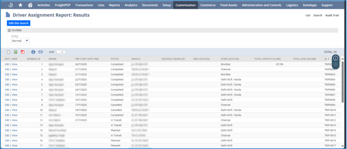Export results as PDF document
Viewport: 347px width, 149px height.
tap(23, 52)
